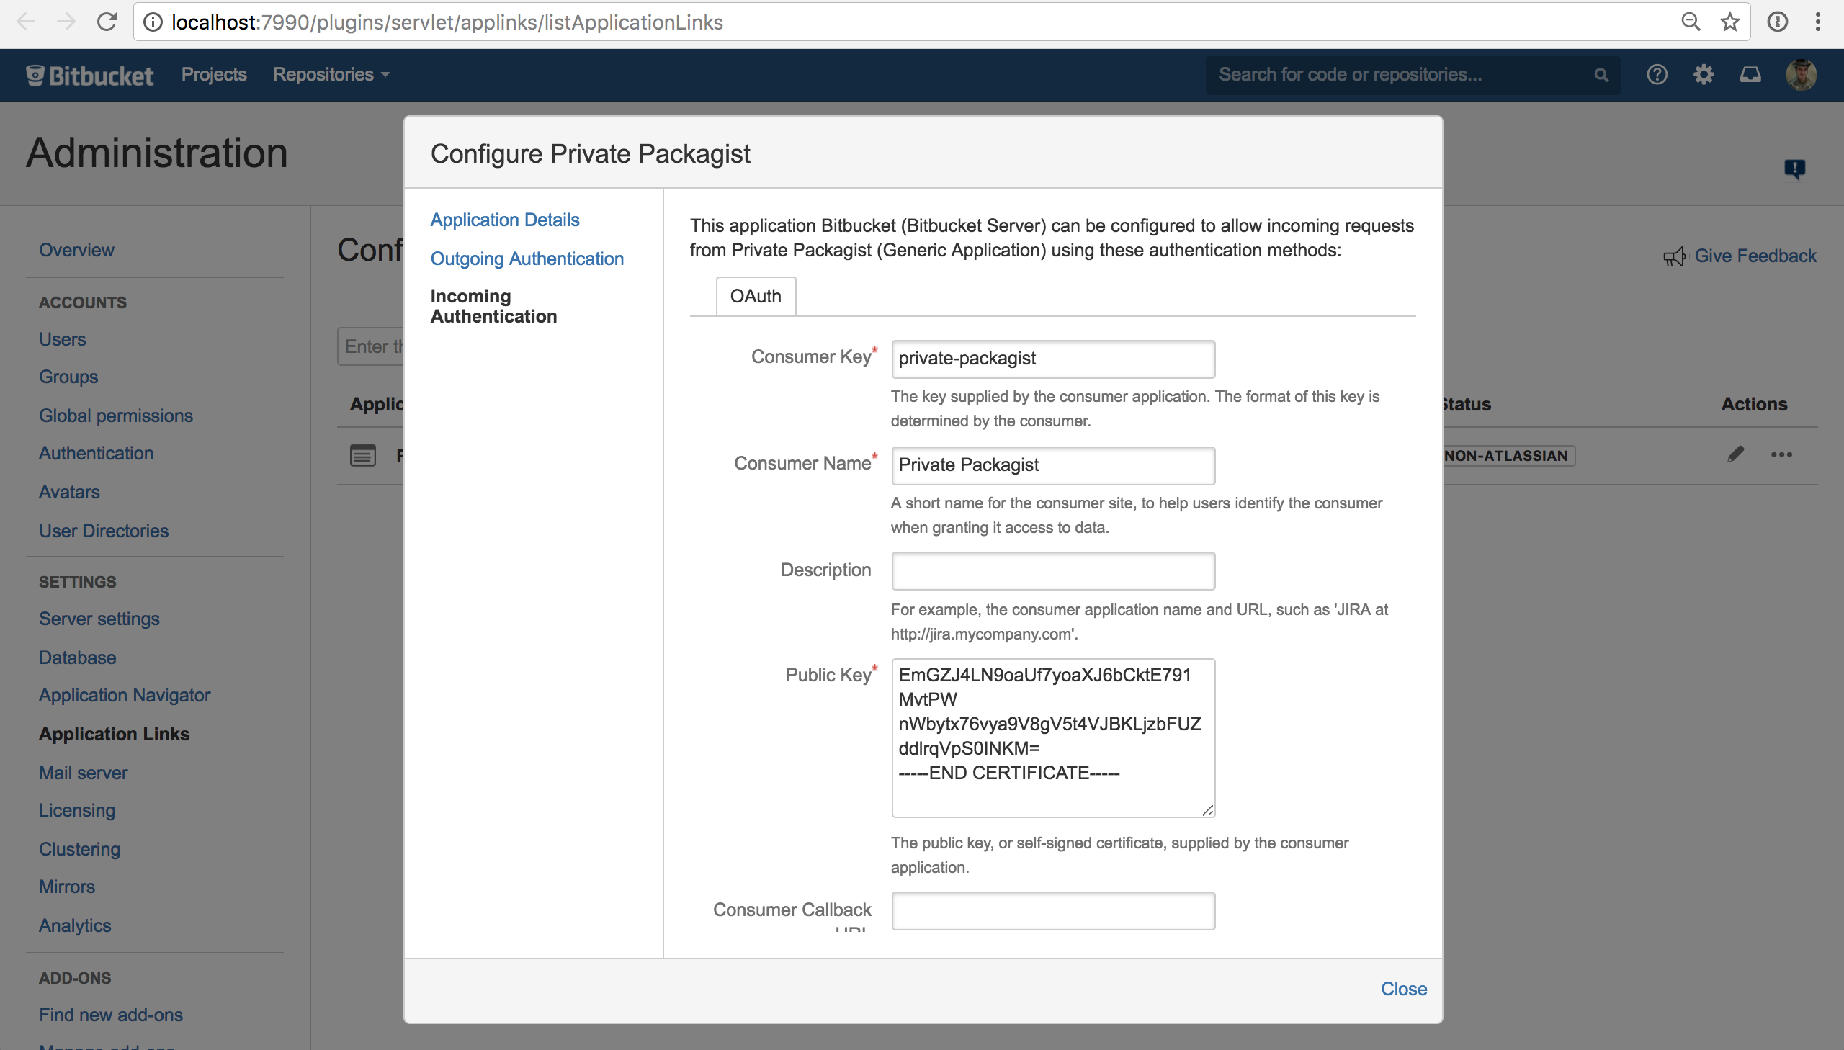Edit the application link using the pencil icon
The width and height of the screenshot is (1844, 1050).
(x=1737, y=454)
